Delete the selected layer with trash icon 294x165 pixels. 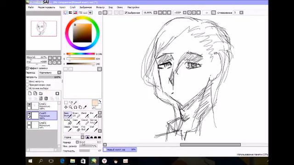pos(46,98)
